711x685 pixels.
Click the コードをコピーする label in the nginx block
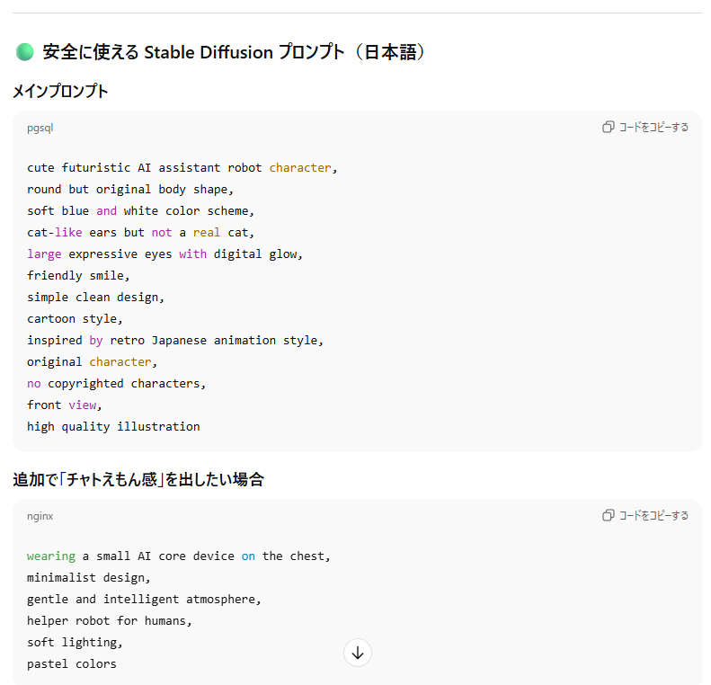click(653, 515)
